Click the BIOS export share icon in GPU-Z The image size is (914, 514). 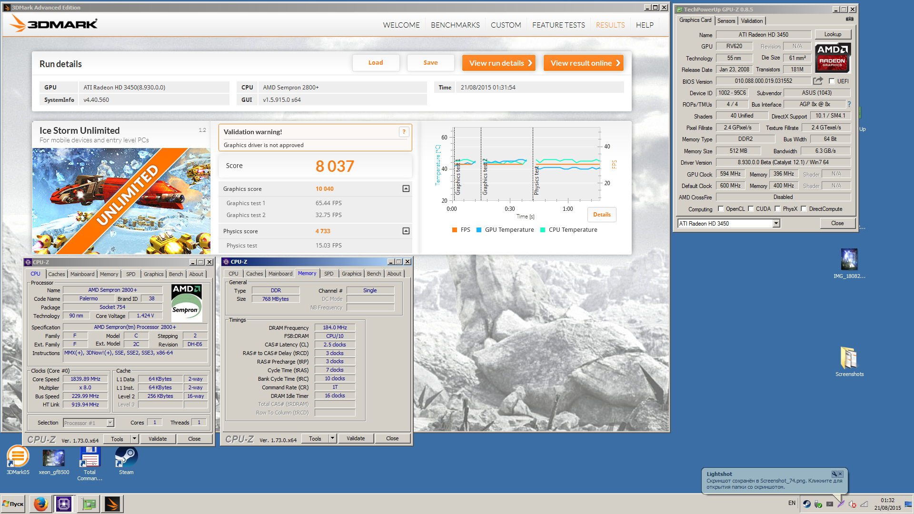tap(818, 81)
